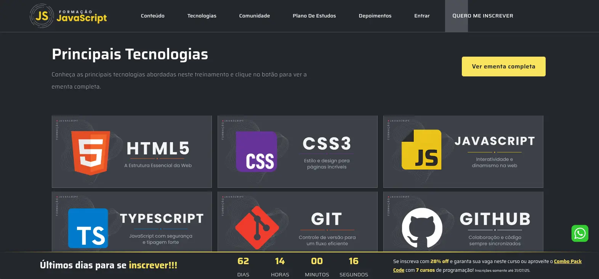The image size is (599, 279).
Task: Click 'Interatividade e dinamismo na web' text
Action: pyautogui.click(x=495, y=162)
